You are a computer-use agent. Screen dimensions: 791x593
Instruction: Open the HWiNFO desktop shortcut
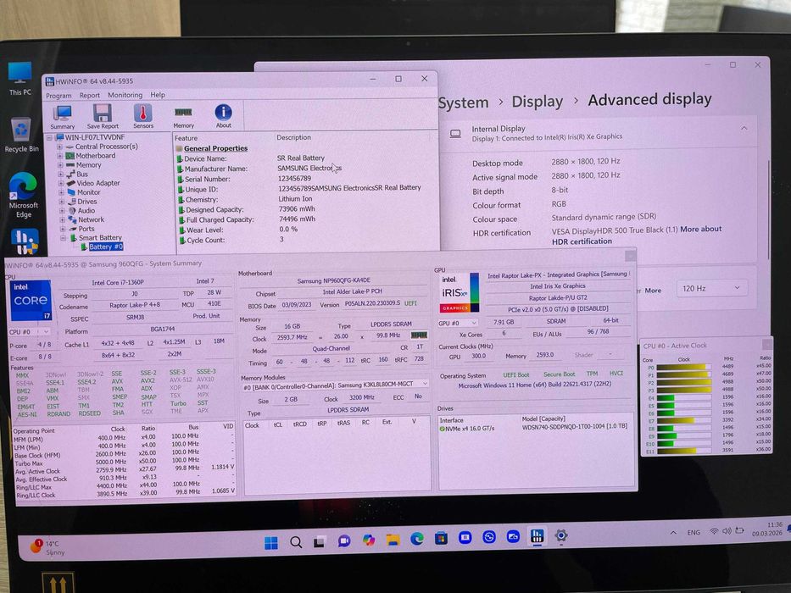[x=25, y=241]
